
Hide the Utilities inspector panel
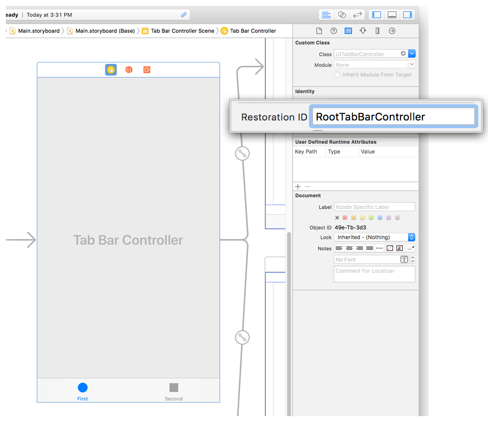pyautogui.click(x=408, y=15)
